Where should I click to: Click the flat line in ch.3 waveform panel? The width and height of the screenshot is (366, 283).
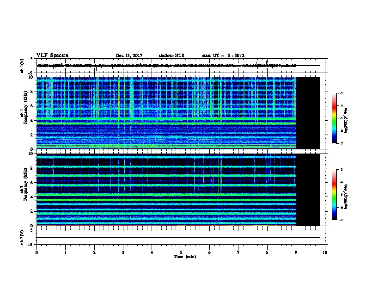[x=178, y=238]
